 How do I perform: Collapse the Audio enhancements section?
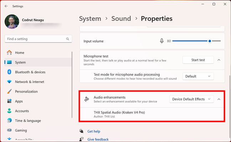[219, 99]
